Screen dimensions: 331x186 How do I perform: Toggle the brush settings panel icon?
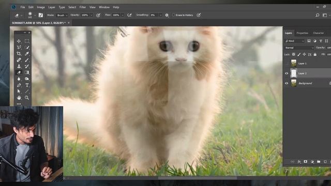pyautogui.click(x=41, y=15)
